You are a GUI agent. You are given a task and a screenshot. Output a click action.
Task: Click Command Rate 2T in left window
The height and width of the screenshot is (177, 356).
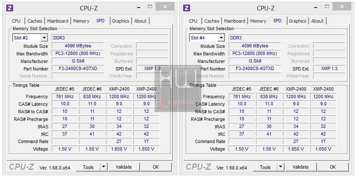[119, 141]
